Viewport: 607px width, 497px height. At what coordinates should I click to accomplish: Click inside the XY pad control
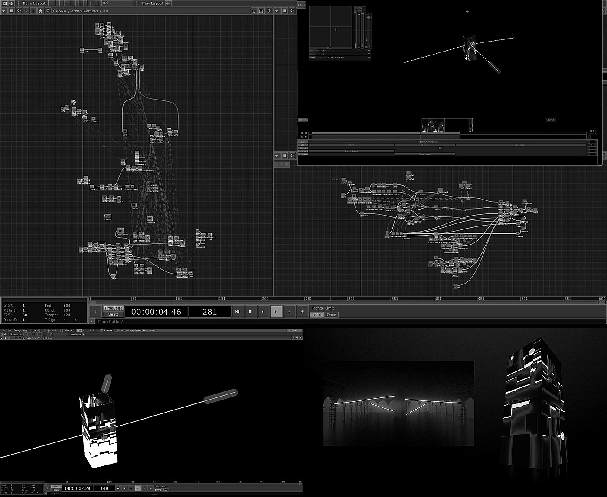click(330, 26)
